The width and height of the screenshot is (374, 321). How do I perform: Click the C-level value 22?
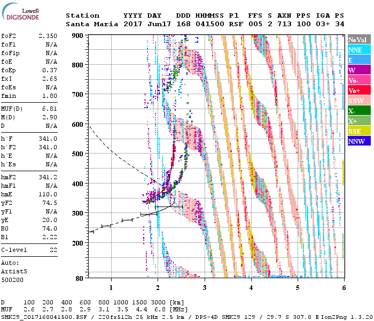click(53, 250)
